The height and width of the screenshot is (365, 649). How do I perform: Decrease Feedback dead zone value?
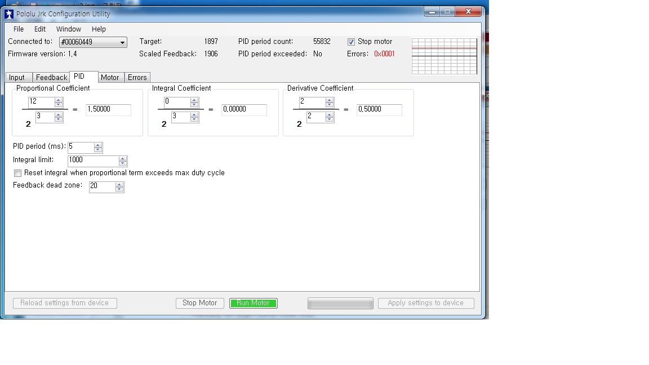[x=119, y=189]
